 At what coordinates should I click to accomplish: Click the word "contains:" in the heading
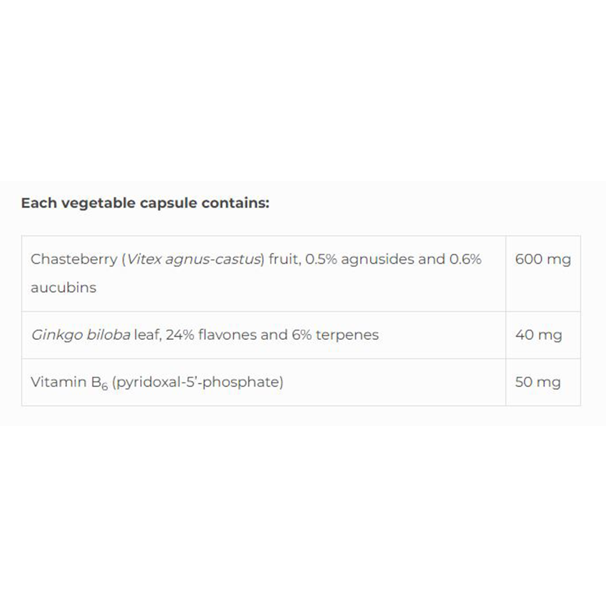coord(235,203)
